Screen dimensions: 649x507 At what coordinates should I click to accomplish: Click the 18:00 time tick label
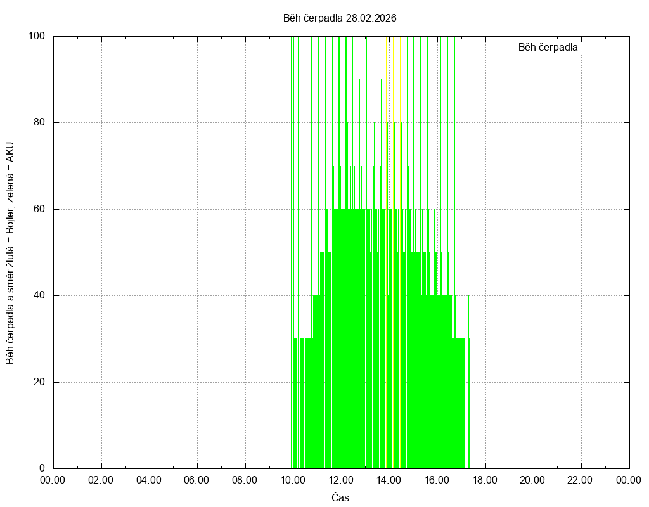click(485, 480)
